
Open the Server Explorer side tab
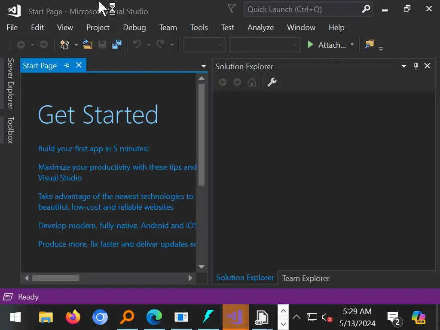click(x=10, y=83)
